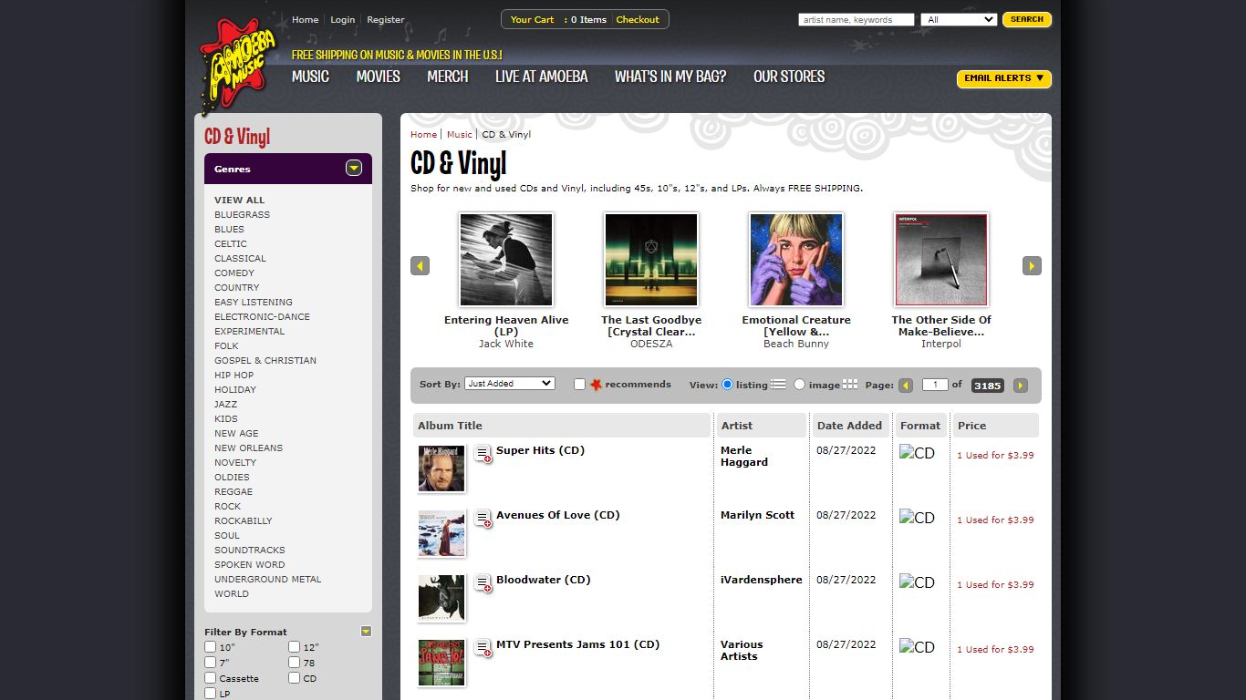Select the Rock genre
1246x700 pixels.
point(228,506)
